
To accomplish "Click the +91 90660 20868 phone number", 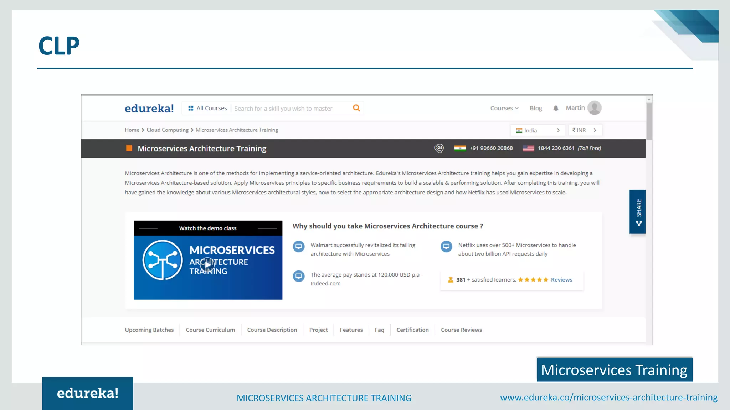I will (x=491, y=148).
